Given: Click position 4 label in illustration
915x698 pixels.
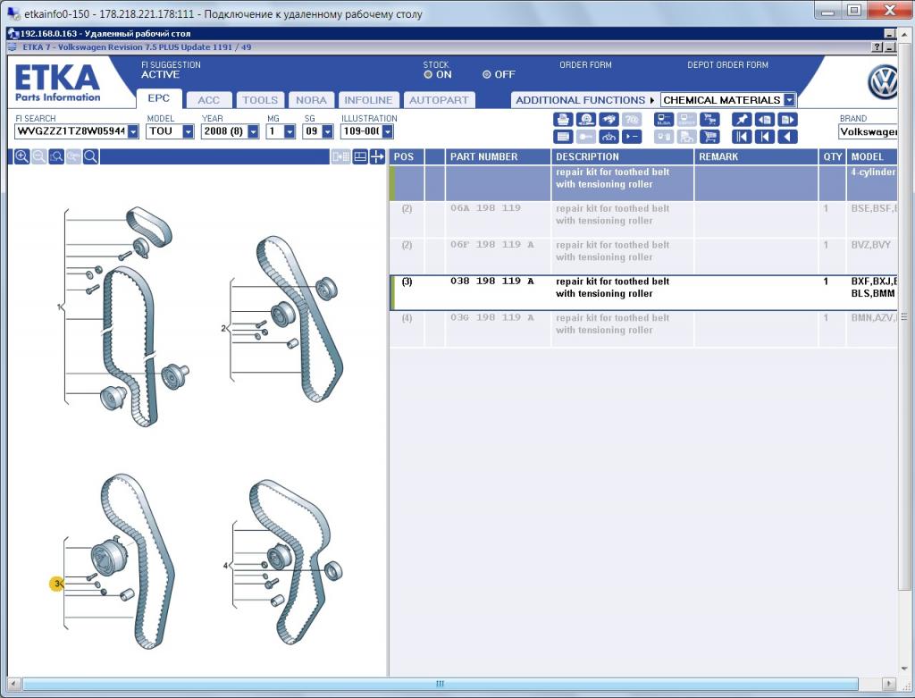Looking at the screenshot, I should pyautogui.click(x=225, y=566).
